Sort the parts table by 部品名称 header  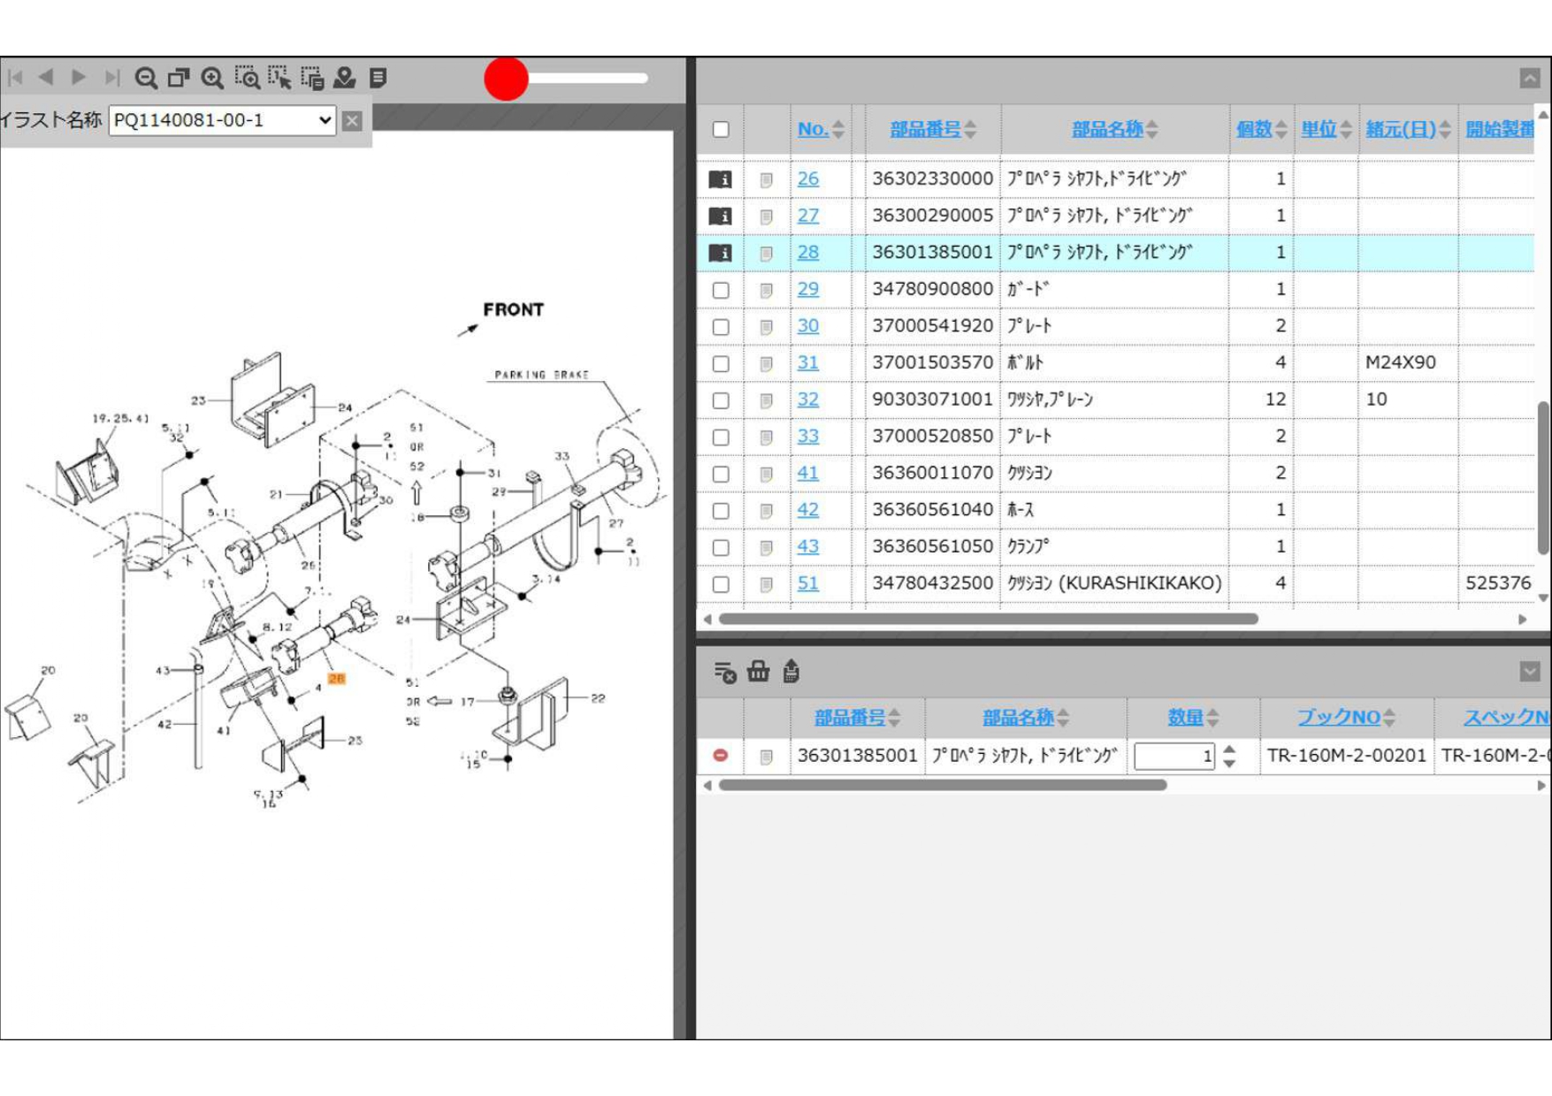(1107, 129)
